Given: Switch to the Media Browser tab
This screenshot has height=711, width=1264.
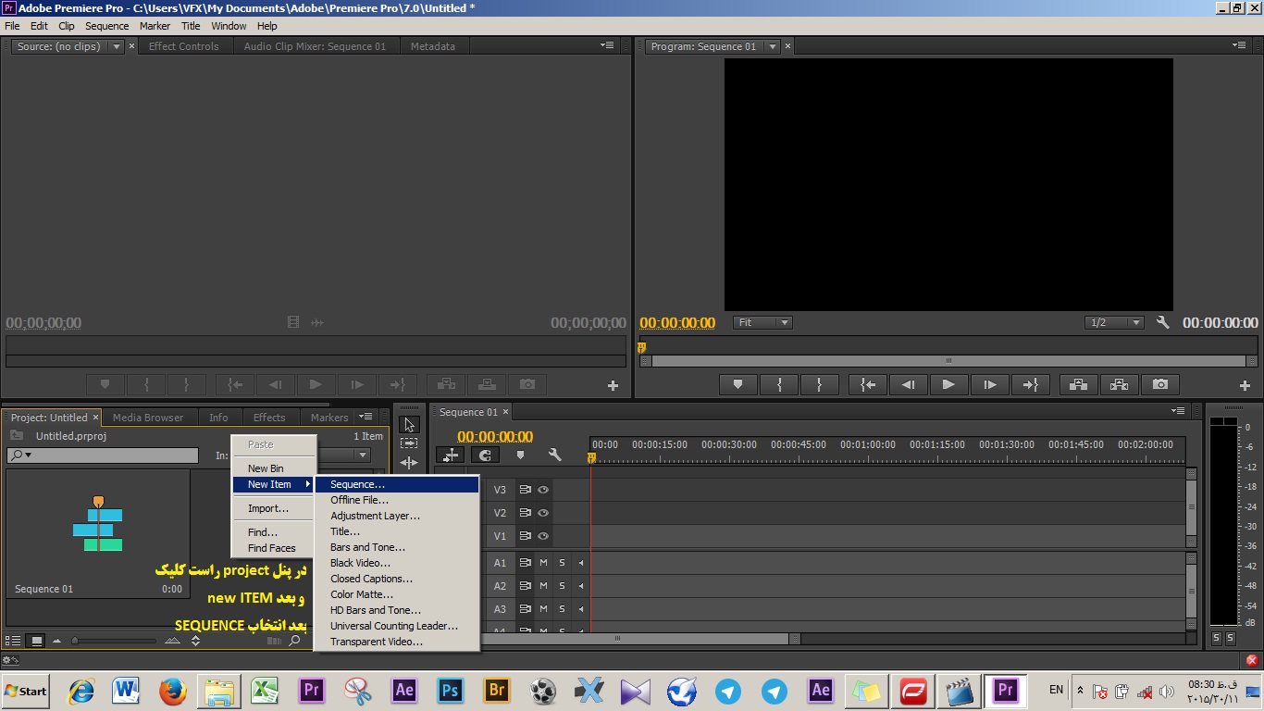Looking at the screenshot, I should [x=148, y=418].
